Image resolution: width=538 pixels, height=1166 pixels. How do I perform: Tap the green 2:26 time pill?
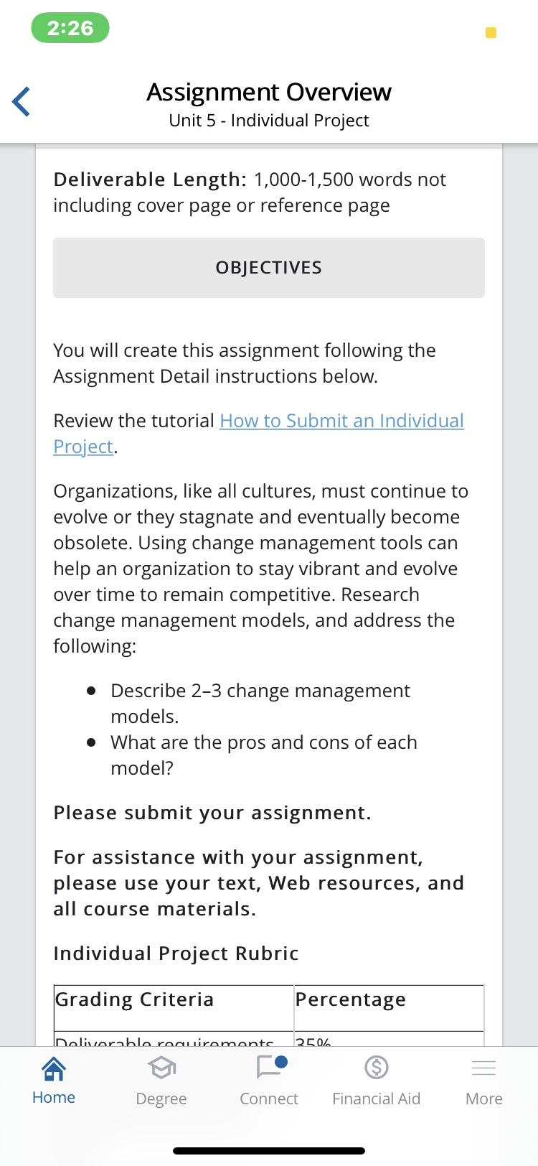(70, 28)
